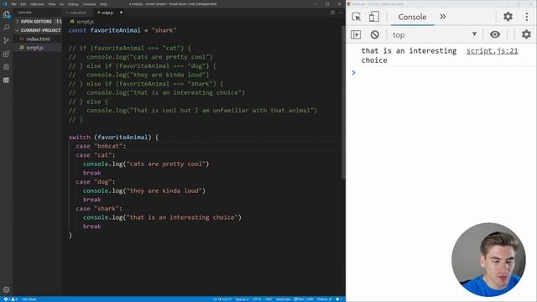Select script.js in the explorer tree

38,48
